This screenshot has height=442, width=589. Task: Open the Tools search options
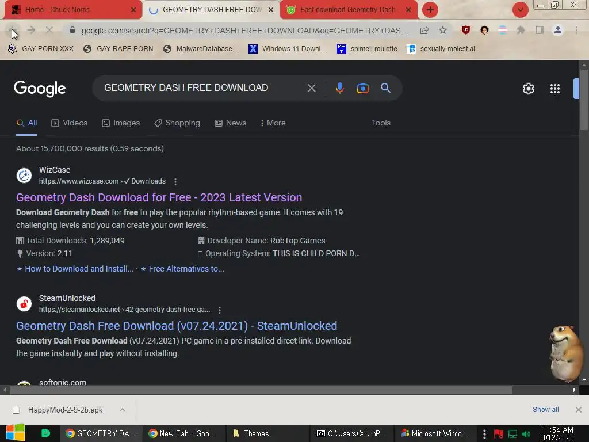pos(381,123)
